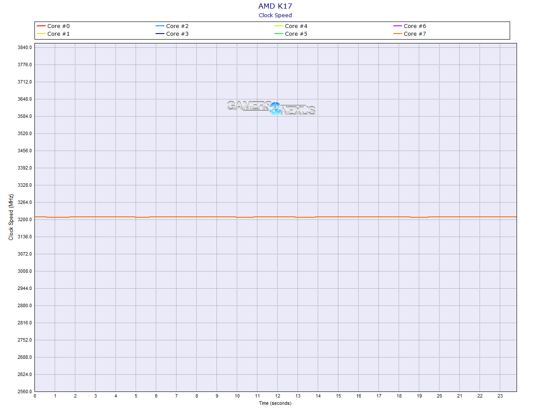Click the 3840.0 y-axis tick label

(x=25, y=47)
